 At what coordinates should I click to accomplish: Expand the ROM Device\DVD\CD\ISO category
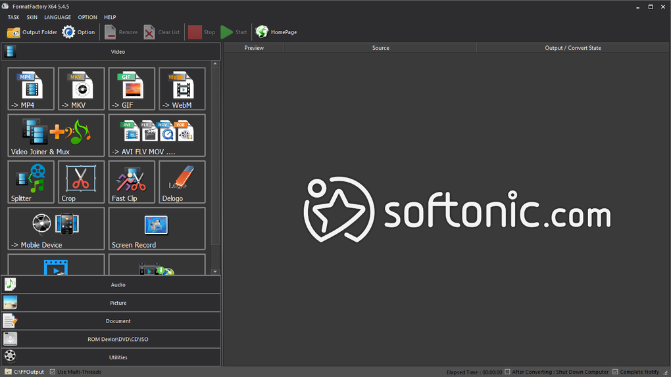[x=111, y=339]
